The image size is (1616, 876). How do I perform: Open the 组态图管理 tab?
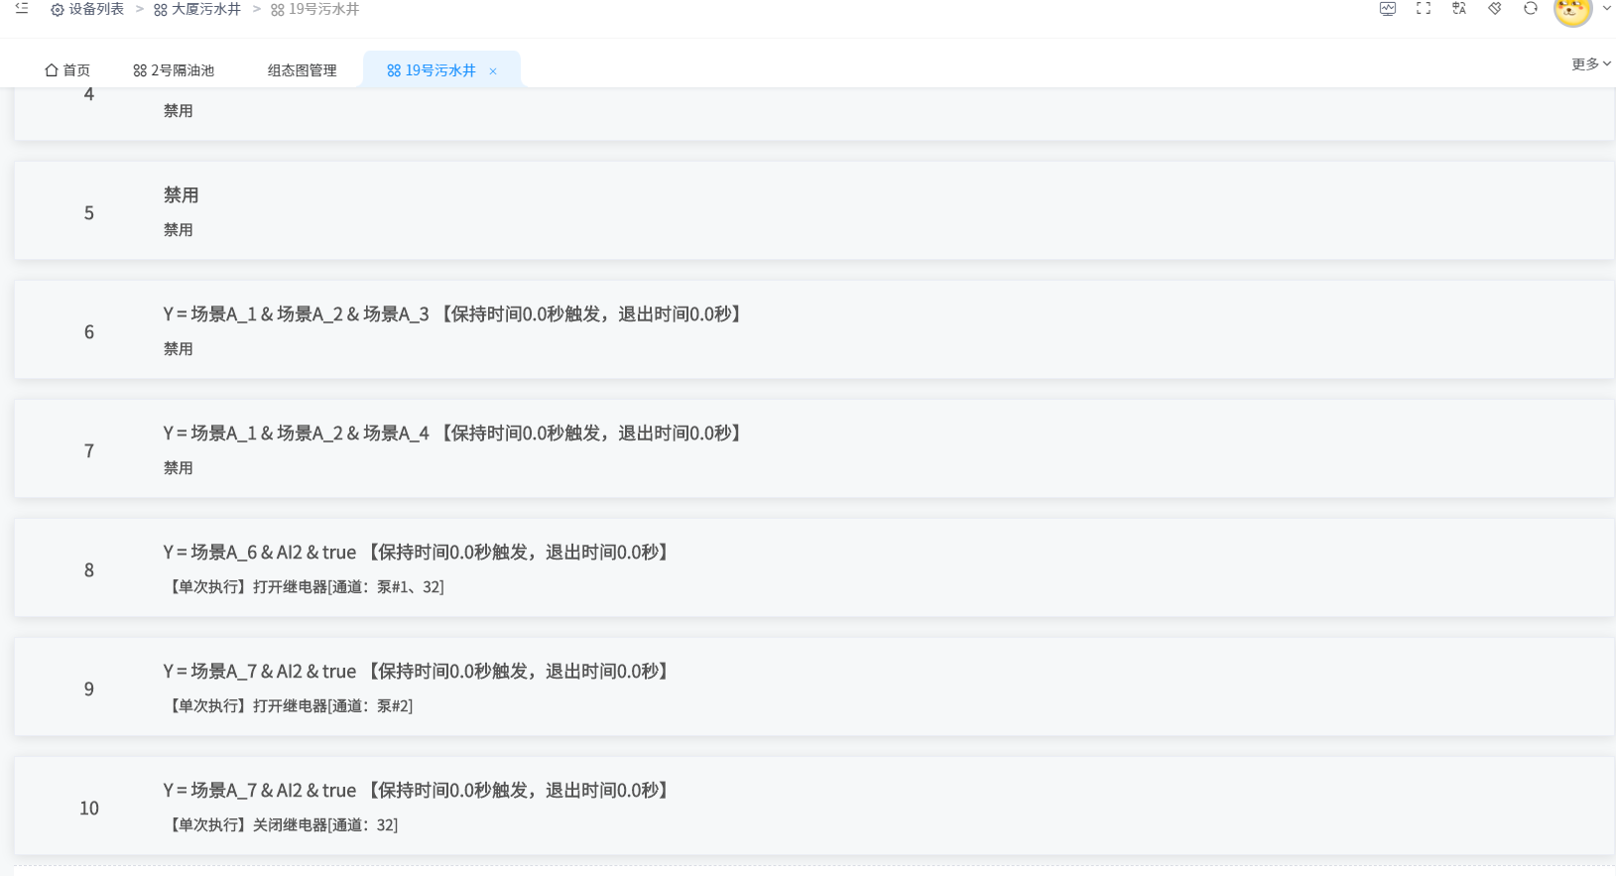point(302,70)
